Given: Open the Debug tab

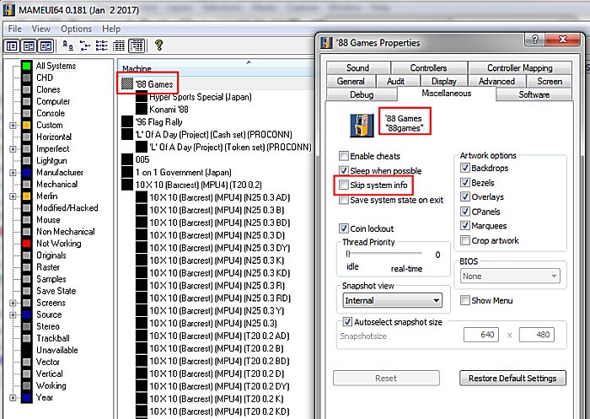Looking at the screenshot, I should [362, 94].
